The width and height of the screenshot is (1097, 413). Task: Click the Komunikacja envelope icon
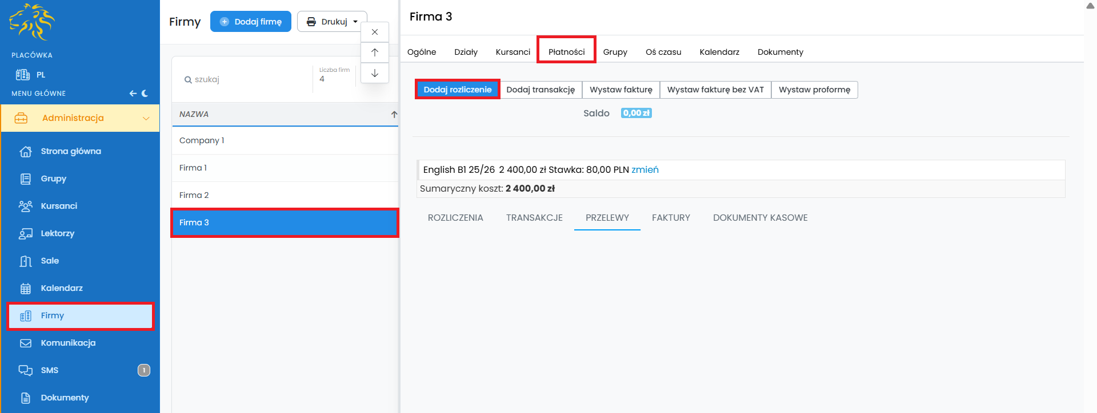click(26, 343)
